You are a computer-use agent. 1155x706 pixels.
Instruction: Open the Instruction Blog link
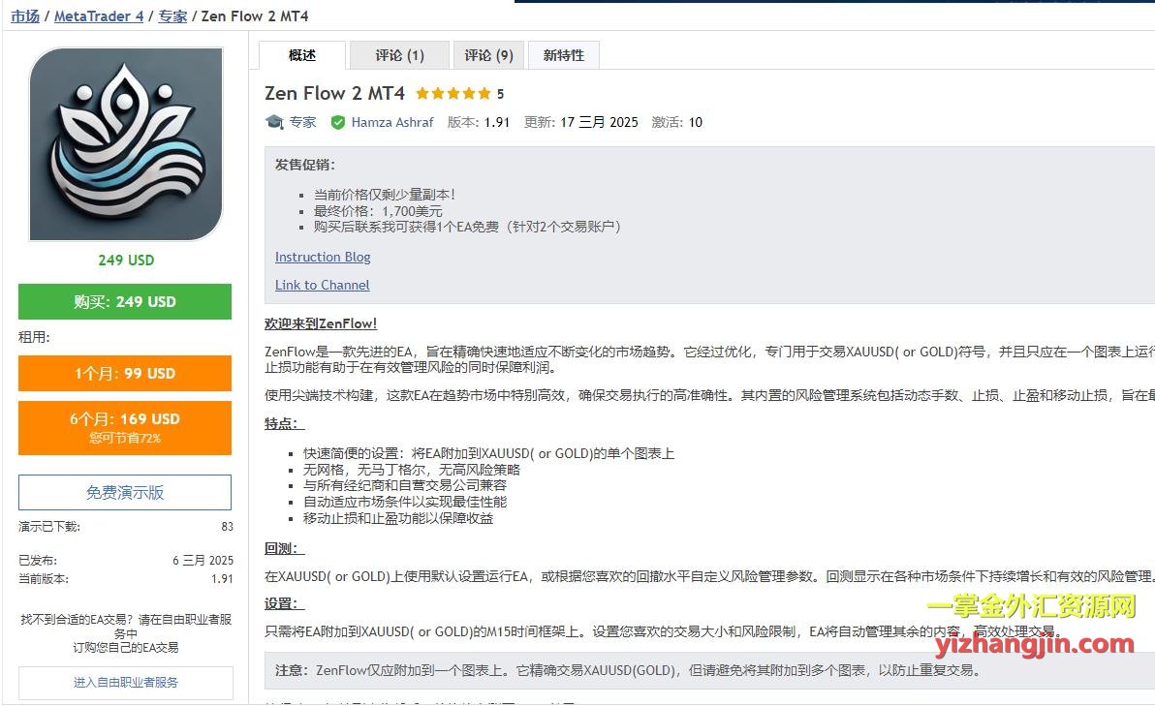[x=323, y=257]
